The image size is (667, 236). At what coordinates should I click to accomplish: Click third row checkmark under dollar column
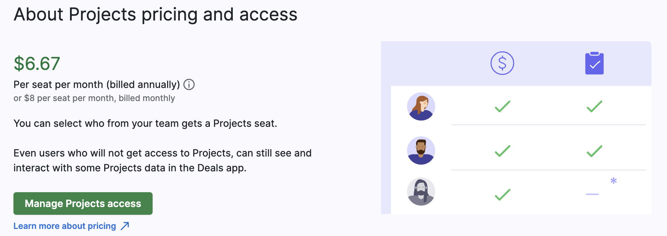502,194
